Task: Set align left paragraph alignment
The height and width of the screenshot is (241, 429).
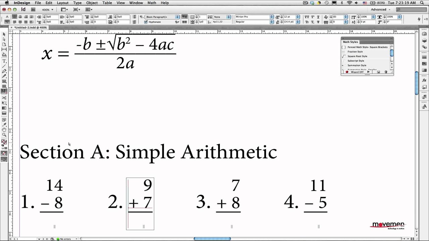Action: click(x=15, y=17)
